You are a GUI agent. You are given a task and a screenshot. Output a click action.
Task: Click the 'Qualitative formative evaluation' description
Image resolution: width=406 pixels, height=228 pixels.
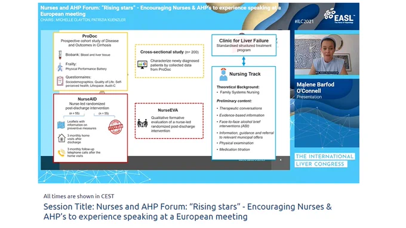tap(173, 124)
